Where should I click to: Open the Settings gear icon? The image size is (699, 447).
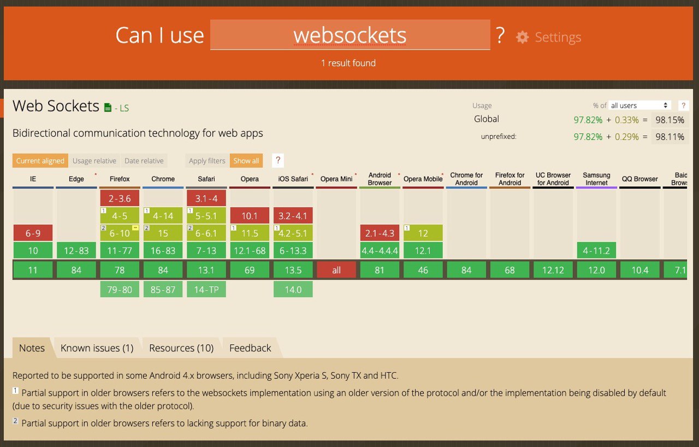[x=523, y=37]
